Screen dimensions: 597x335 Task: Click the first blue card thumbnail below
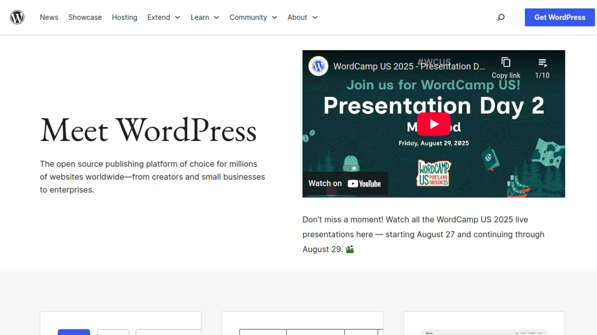[x=74, y=332]
